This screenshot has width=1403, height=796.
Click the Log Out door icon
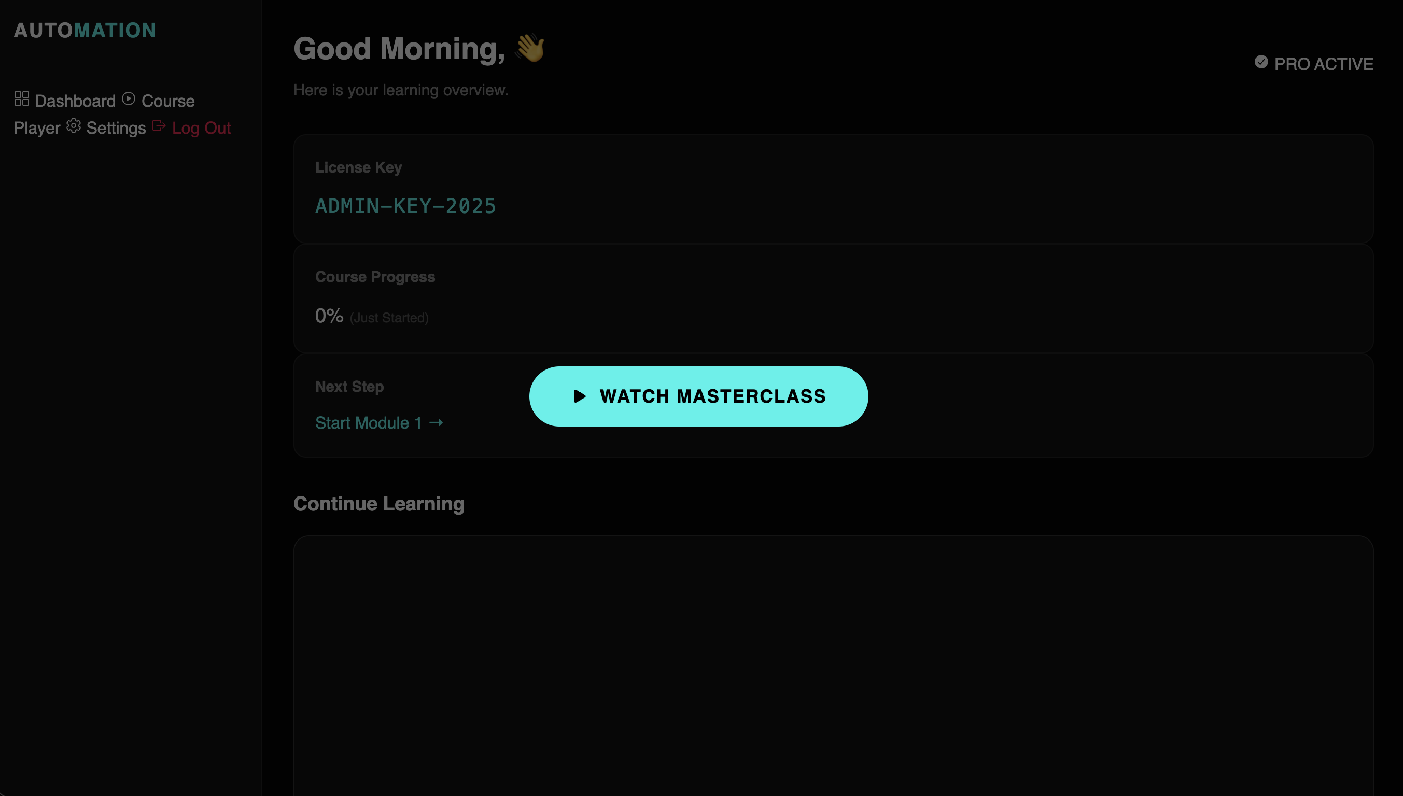(159, 126)
